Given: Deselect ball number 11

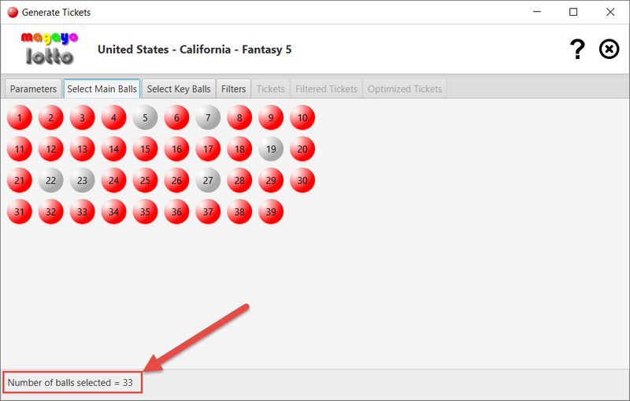Looking at the screenshot, I should pos(19,149).
